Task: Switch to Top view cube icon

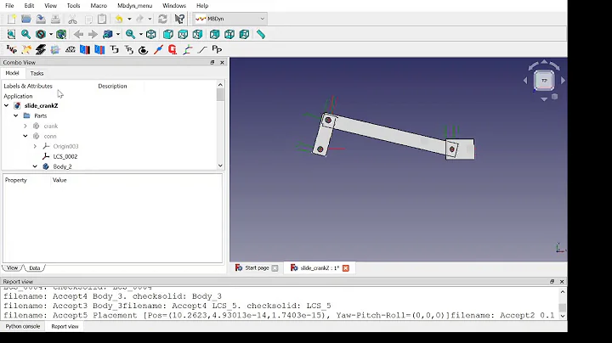Action: [183, 34]
